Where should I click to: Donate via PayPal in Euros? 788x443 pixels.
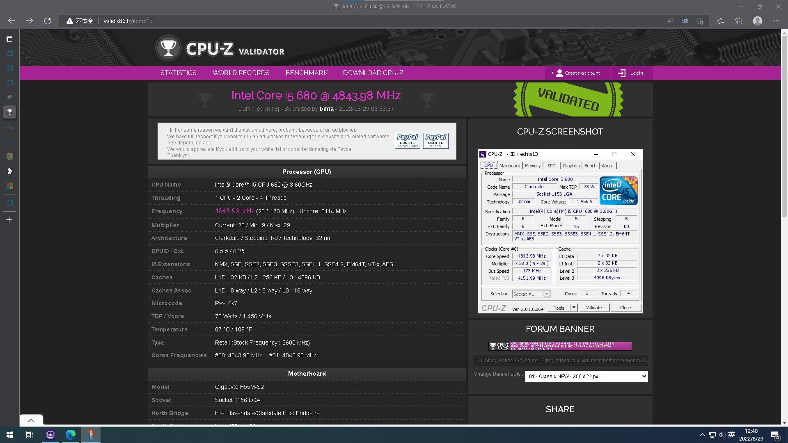point(435,141)
